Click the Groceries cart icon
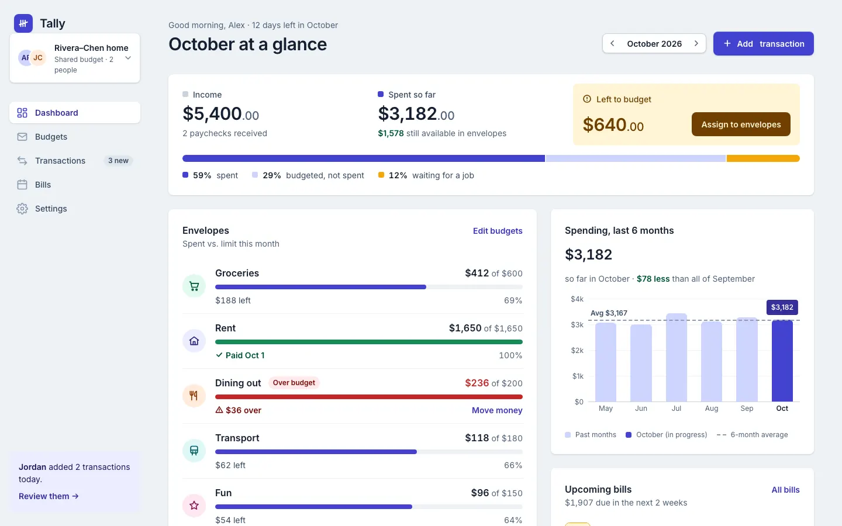842x526 pixels. [194, 286]
